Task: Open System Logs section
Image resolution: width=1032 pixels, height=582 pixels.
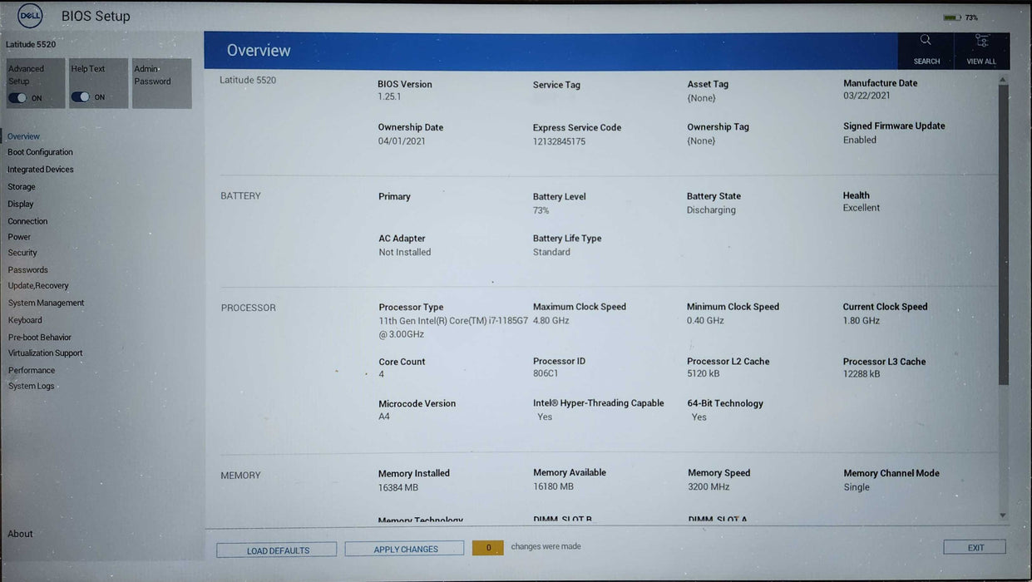Action: (x=32, y=387)
